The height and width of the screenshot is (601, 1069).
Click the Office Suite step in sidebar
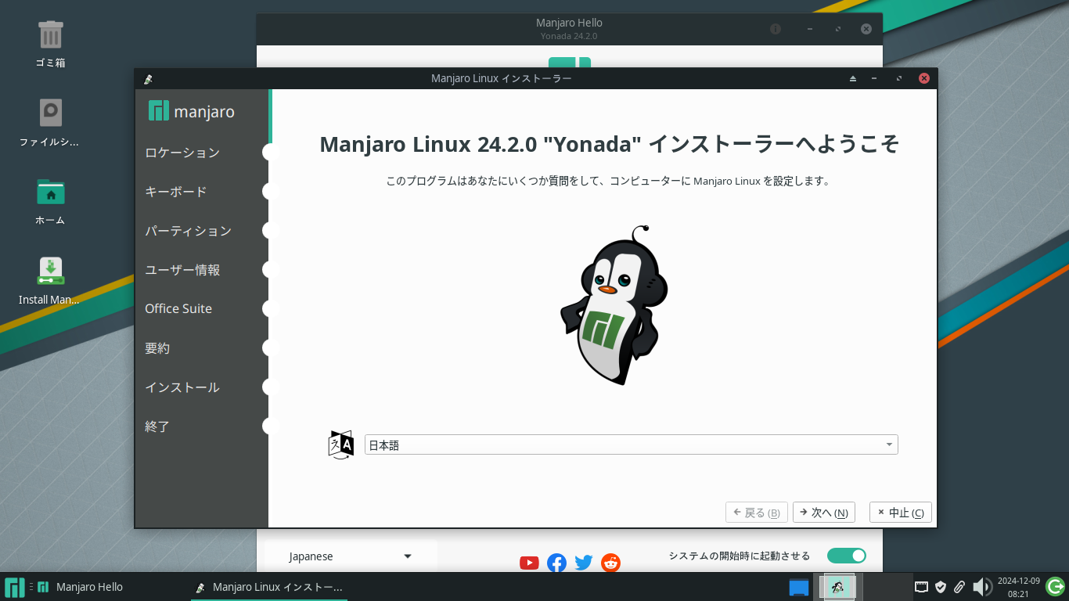(178, 308)
